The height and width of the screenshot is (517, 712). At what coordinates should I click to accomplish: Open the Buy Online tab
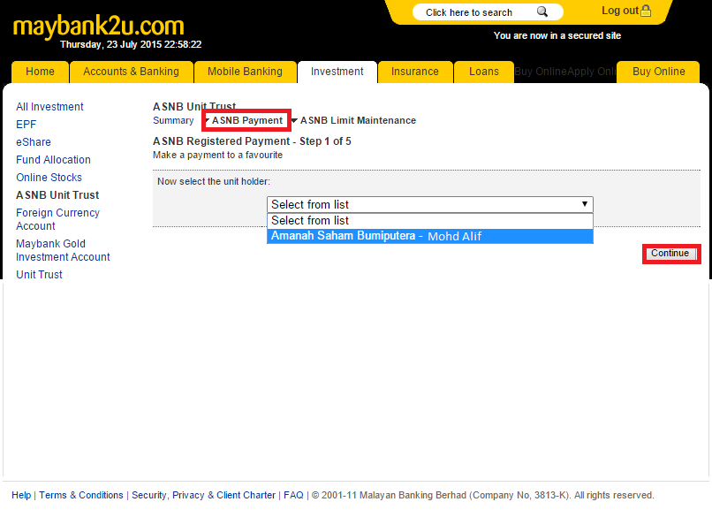tap(658, 72)
